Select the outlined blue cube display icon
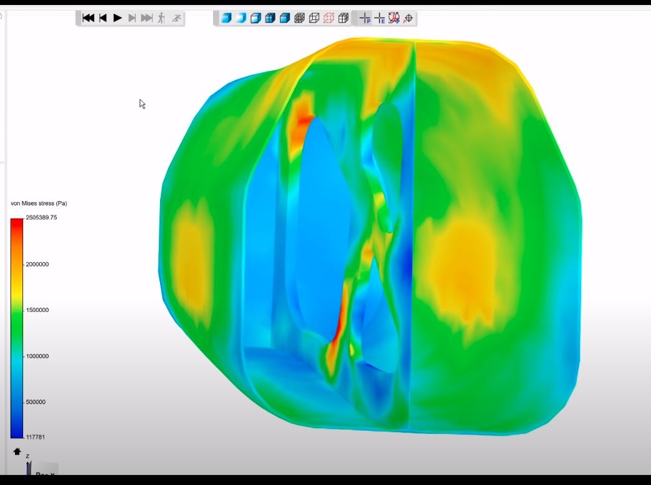This screenshot has width=651, height=485. point(256,18)
